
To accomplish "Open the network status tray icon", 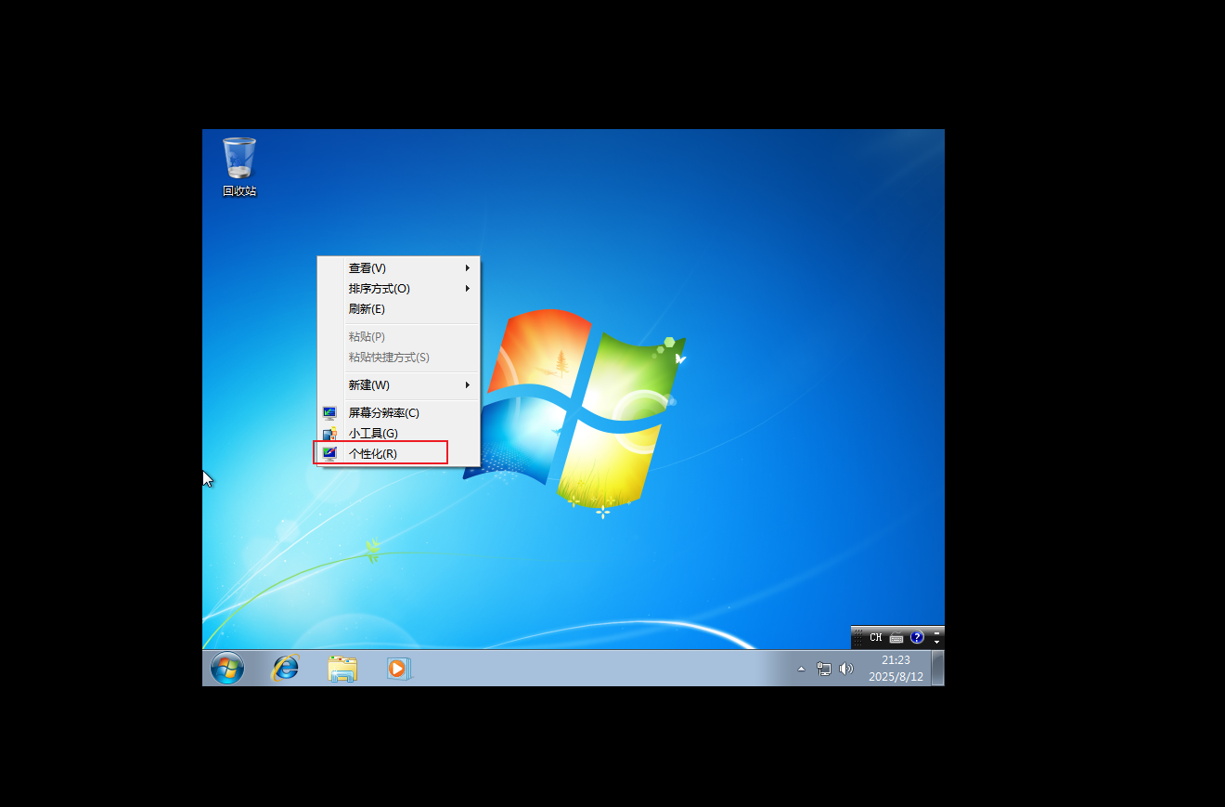I will click(x=824, y=669).
